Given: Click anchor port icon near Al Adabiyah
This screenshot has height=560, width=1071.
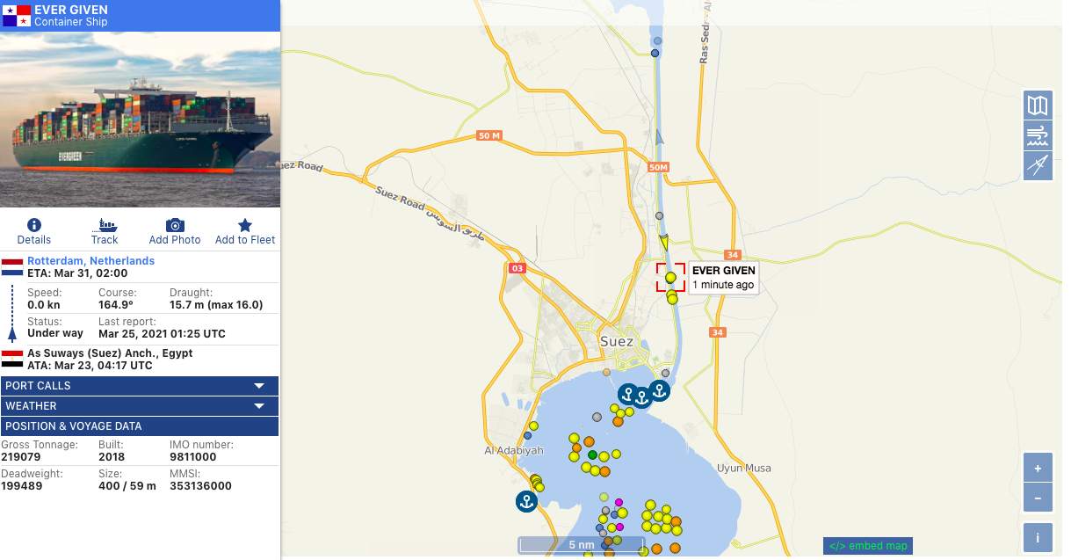Looking at the screenshot, I should pos(525,501).
